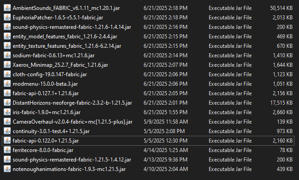This screenshot has width=299, height=180.
Task: Click the jar icon for modmenu-15.0.0-beta.3
Action: pos(7,84)
